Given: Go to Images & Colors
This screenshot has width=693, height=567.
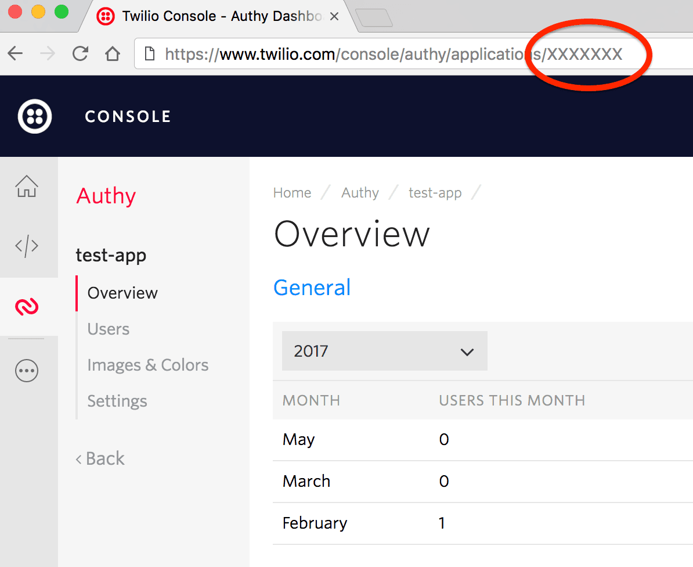Looking at the screenshot, I should point(147,365).
